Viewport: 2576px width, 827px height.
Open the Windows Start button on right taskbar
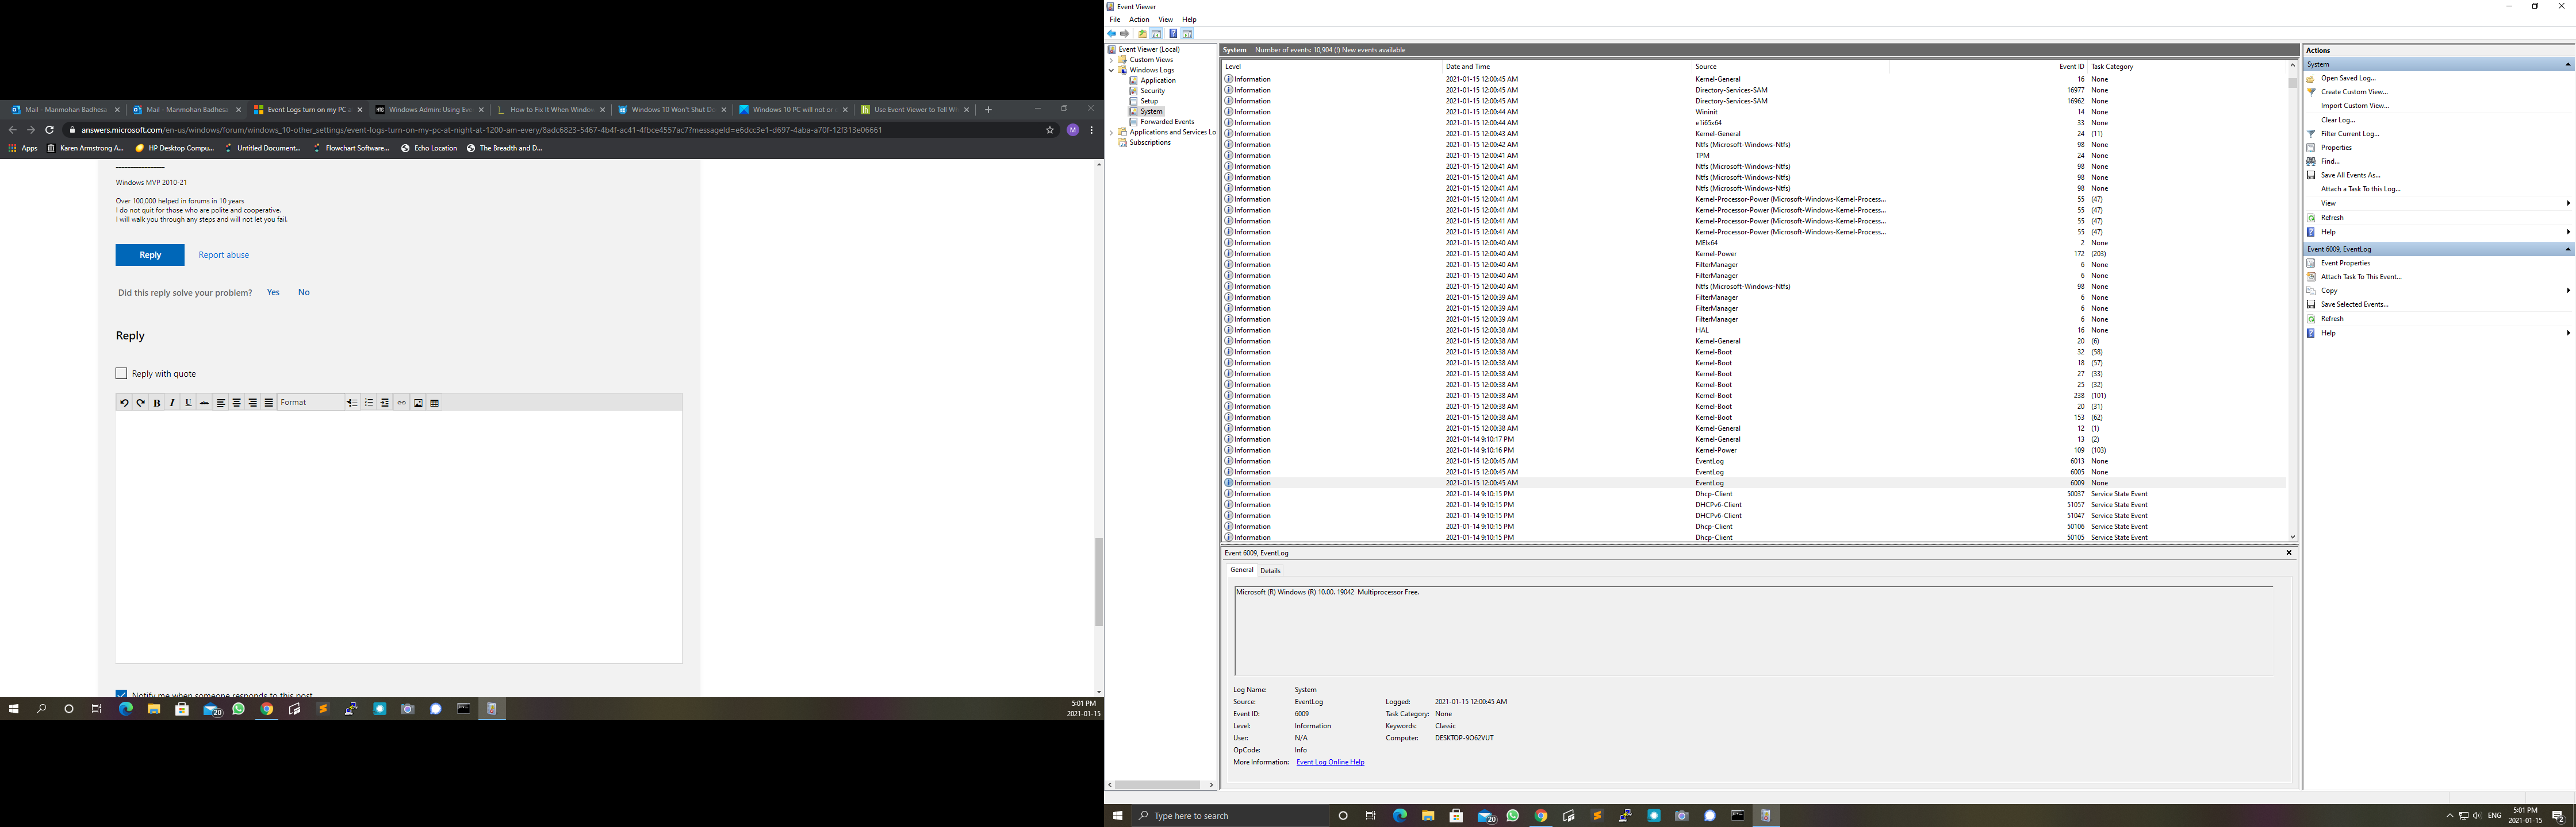tap(1117, 816)
